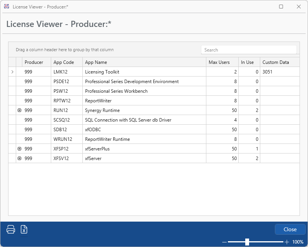The image size is (308, 247).
Task: Select the xfODBC cell
Action: pos(144,130)
